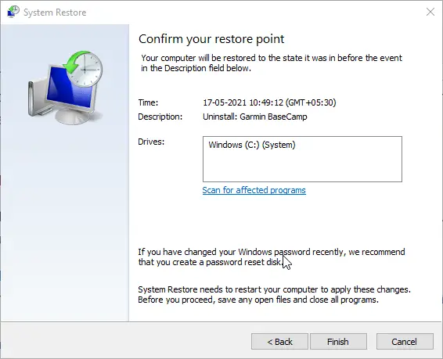Click the Time label
This screenshot has height=359, width=443.
[148, 102]
